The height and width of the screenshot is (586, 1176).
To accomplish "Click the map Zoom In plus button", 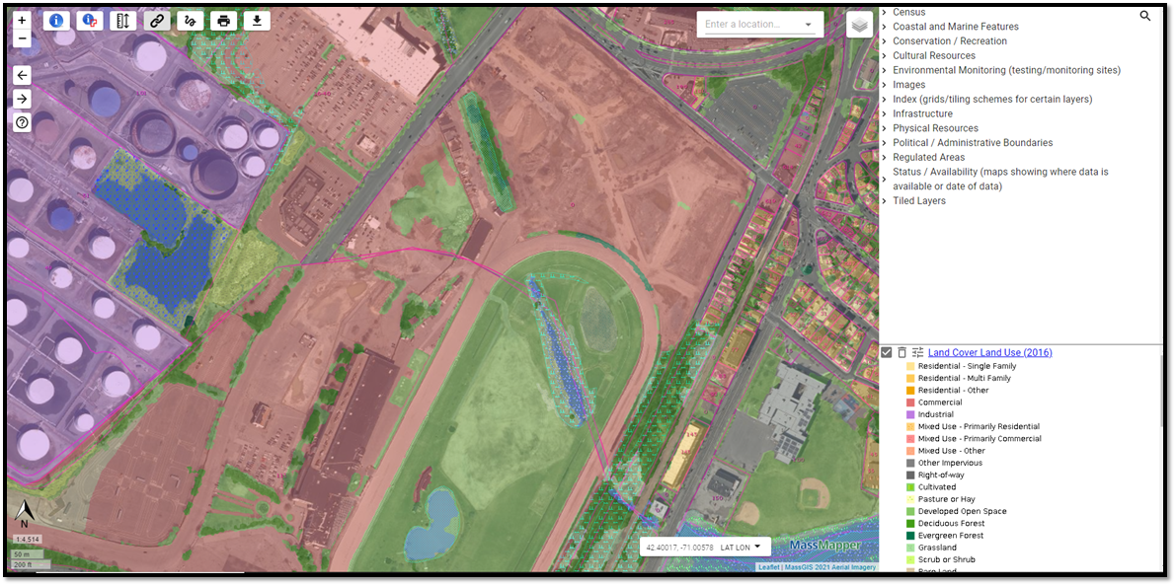I will click(22, 19).
